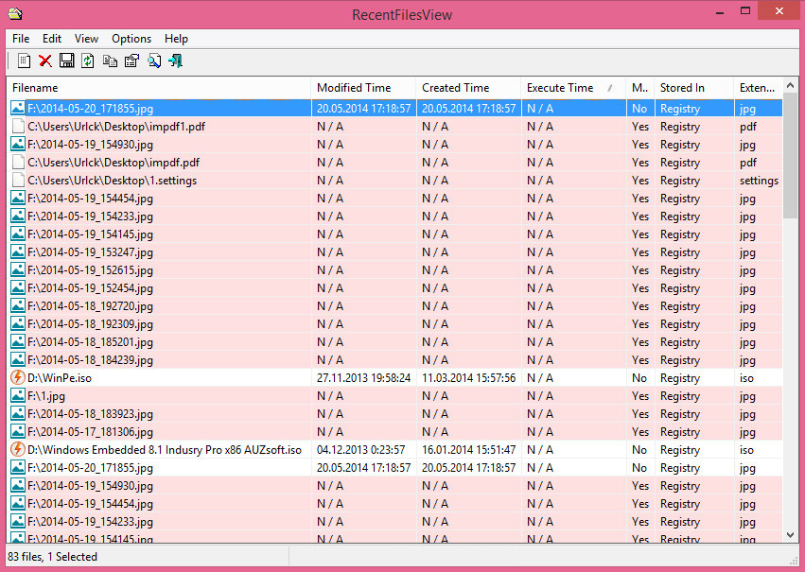Save selected items using the floppy disk icon
Screen dimensions: 805x572
point(67,61)
